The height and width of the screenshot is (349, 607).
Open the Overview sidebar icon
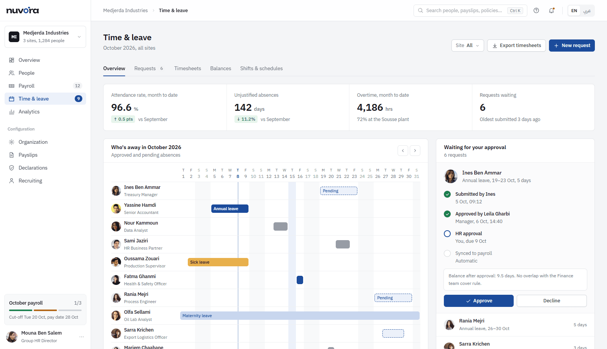(x=12, y=60)
